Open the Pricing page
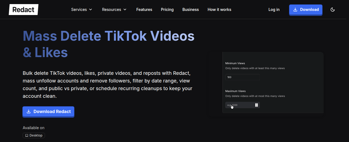Viewport: 349px width, 142px height. (167, 10)
